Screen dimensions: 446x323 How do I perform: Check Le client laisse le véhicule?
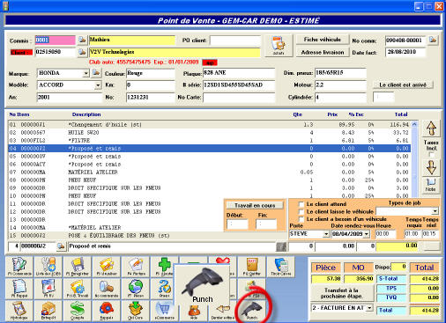pyautogui.click(x=301, y=211)
